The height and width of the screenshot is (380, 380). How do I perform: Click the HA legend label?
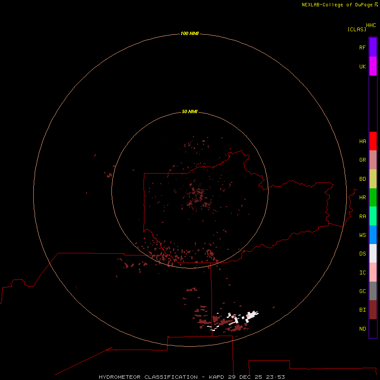tap(363, 141)
